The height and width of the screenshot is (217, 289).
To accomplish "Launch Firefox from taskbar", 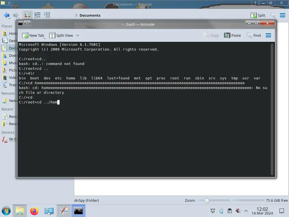I will tap(34, 211).
